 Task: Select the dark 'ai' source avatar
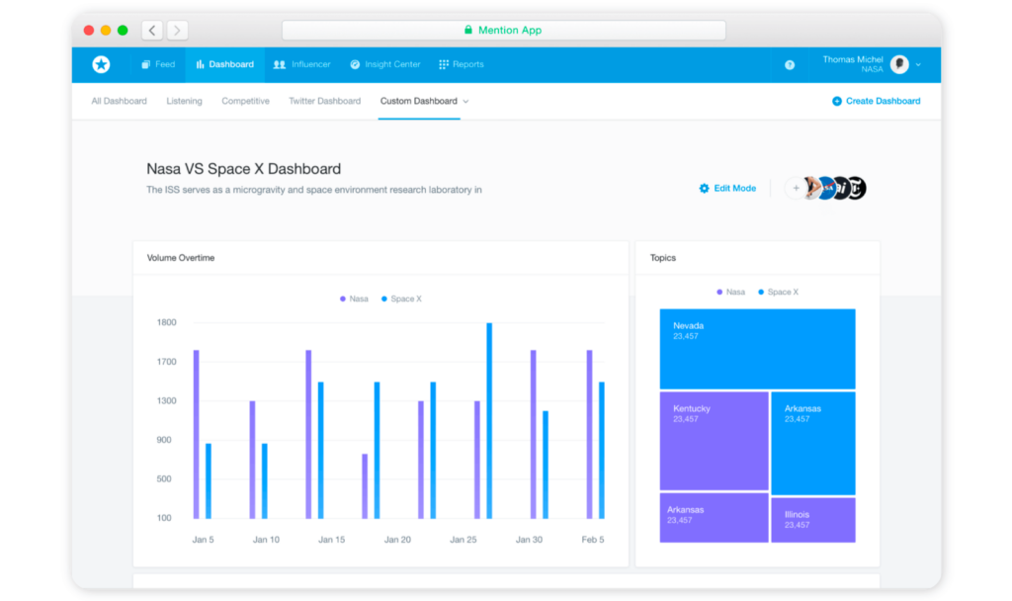click(842, 188)
